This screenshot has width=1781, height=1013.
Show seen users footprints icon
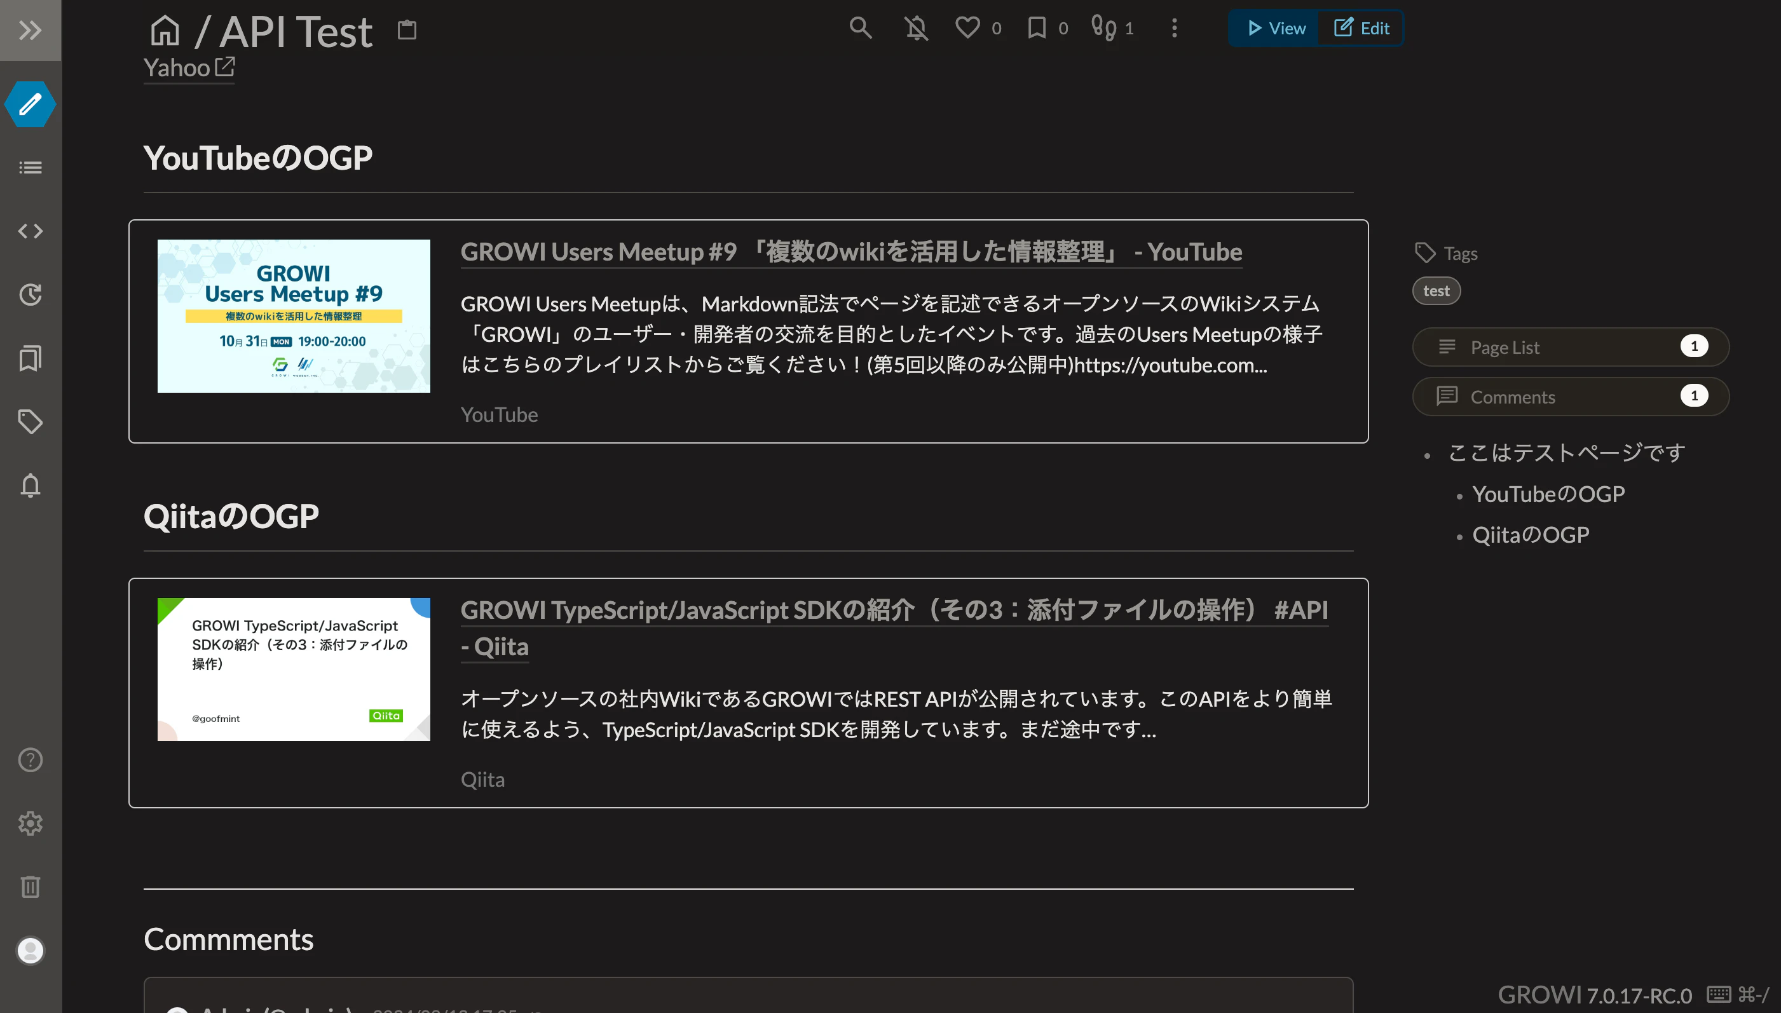pos(1104,28)
